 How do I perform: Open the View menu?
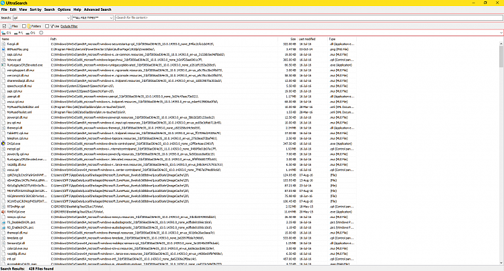pos(23,9)
